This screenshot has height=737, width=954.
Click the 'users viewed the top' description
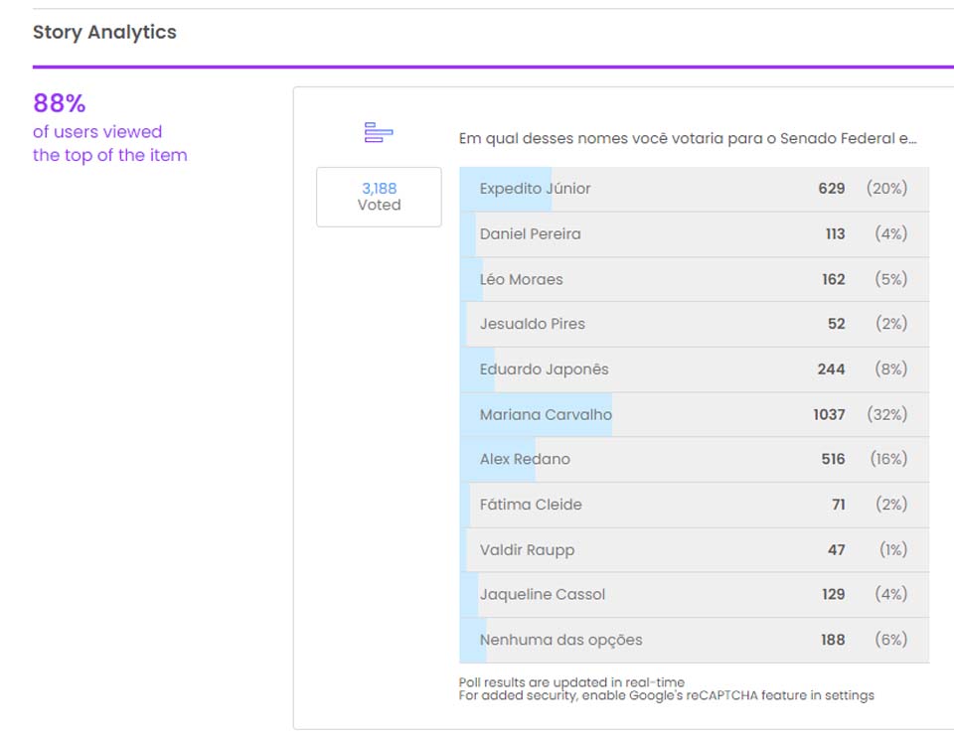point(109,143)
